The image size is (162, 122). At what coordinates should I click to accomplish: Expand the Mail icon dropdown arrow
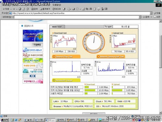(71, 9)
